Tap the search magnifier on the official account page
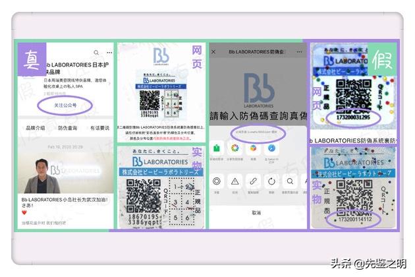415x277 pixels. point(96,53)
